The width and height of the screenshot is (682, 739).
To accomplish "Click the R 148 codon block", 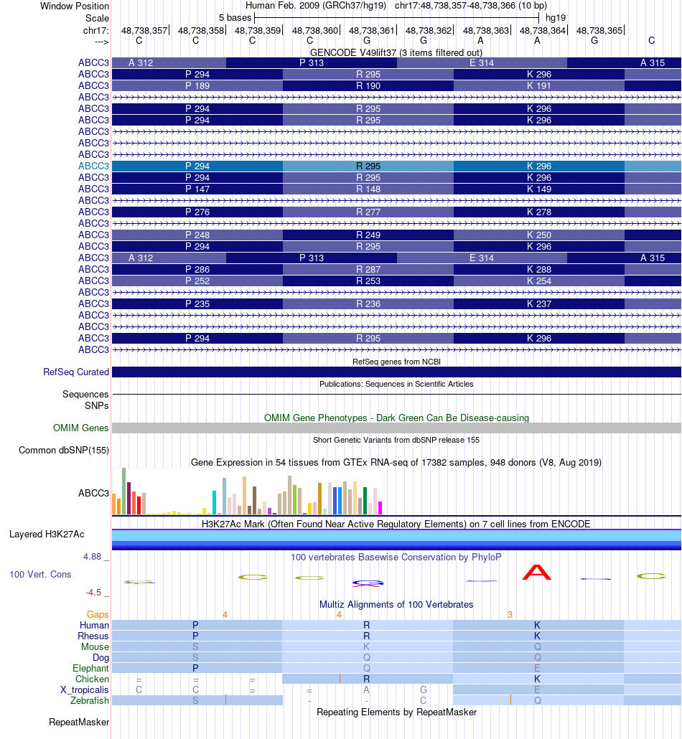I will [368, 189].
